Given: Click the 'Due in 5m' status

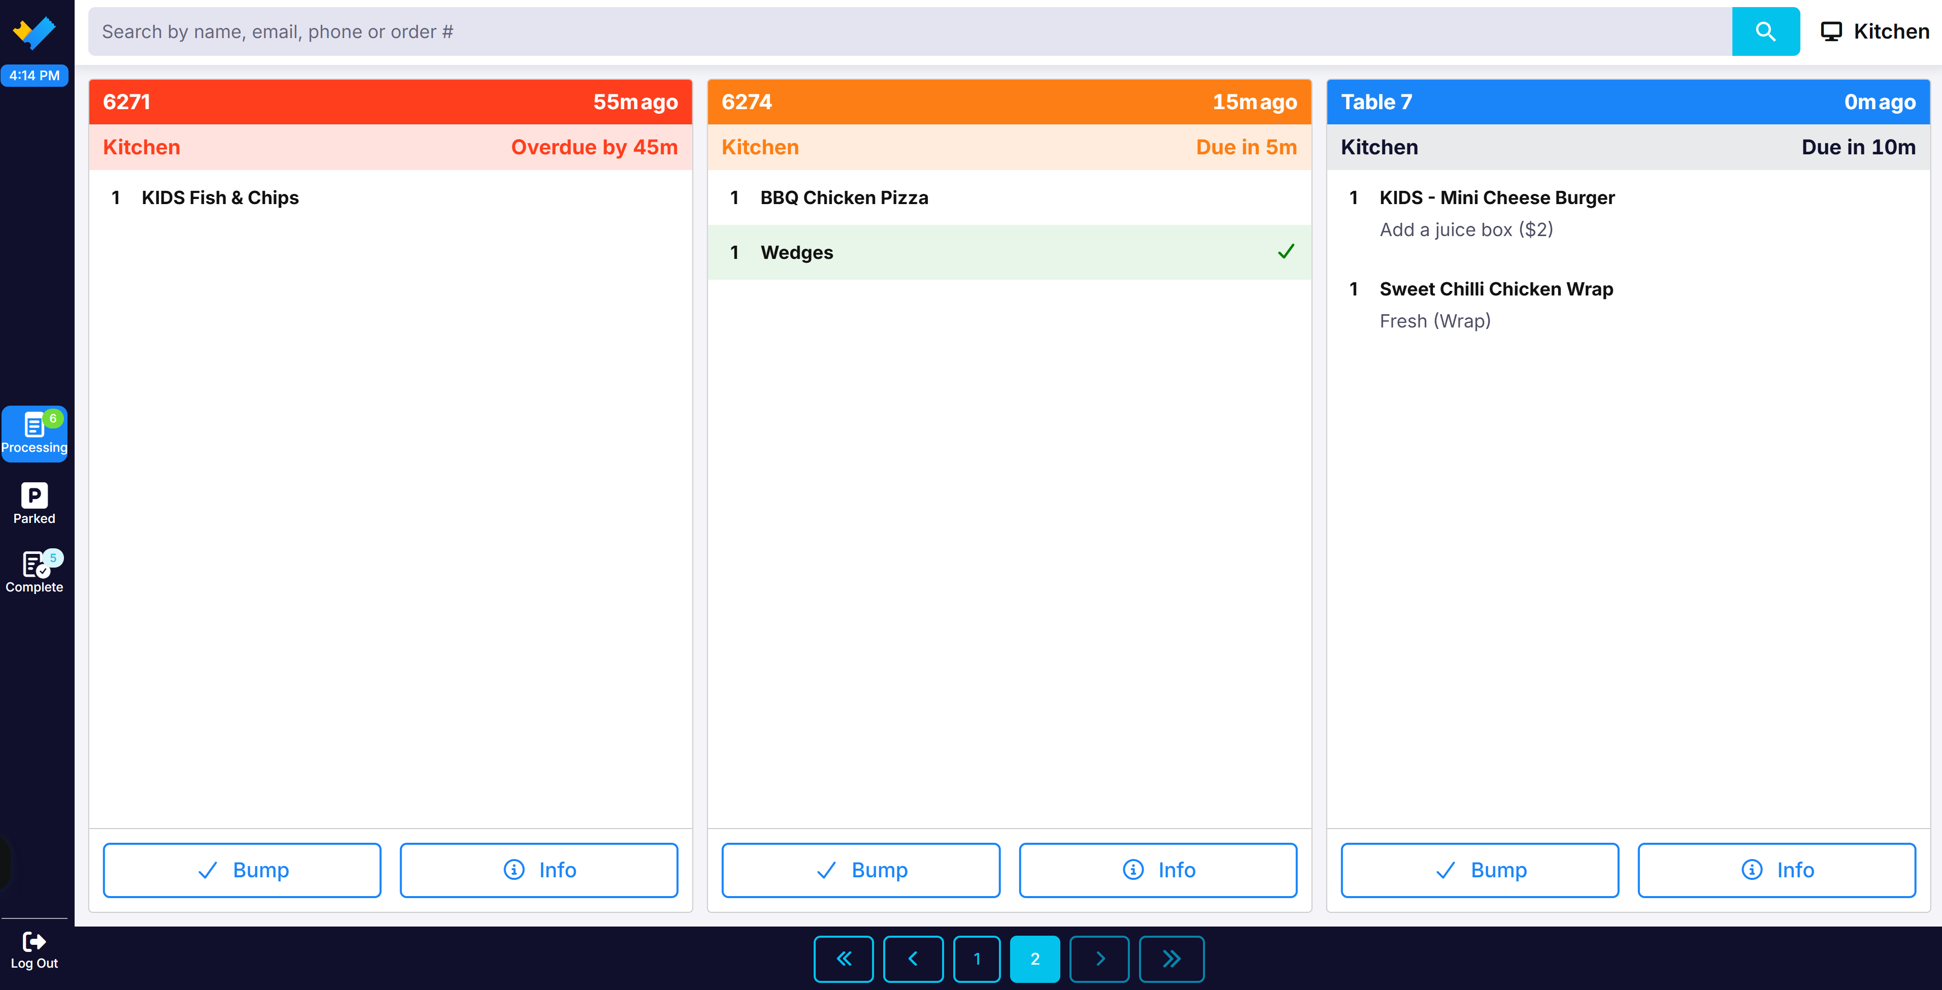Looking at the screenshot, I should tap(1246, 147).
